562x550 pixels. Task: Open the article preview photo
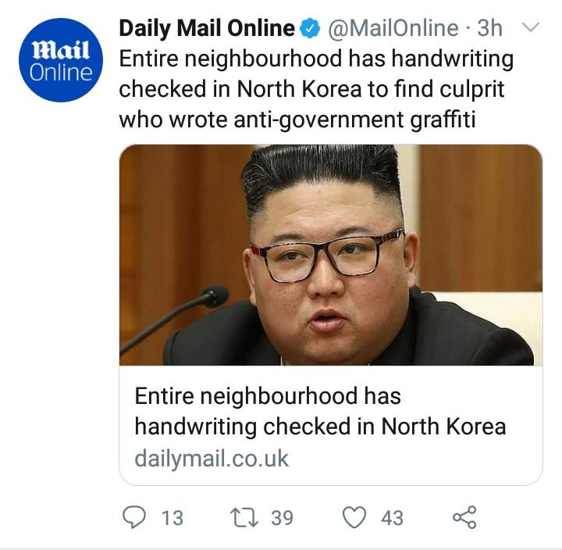(x=330, y=255)
